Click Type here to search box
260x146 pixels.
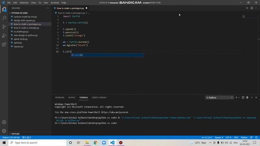(37, 142)
